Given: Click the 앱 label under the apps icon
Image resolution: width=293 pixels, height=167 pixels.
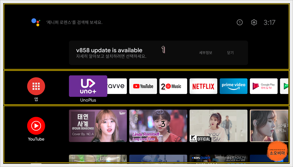Looking at the screenshot, I should point(36,99).
